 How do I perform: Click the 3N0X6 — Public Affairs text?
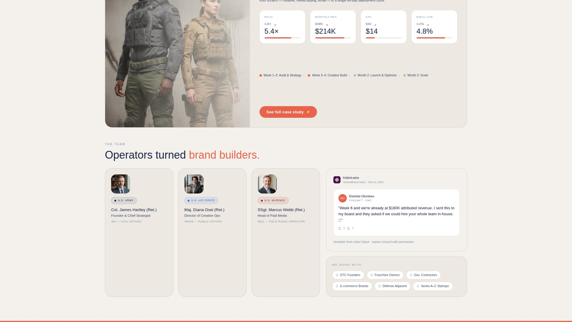click(203, 222)
